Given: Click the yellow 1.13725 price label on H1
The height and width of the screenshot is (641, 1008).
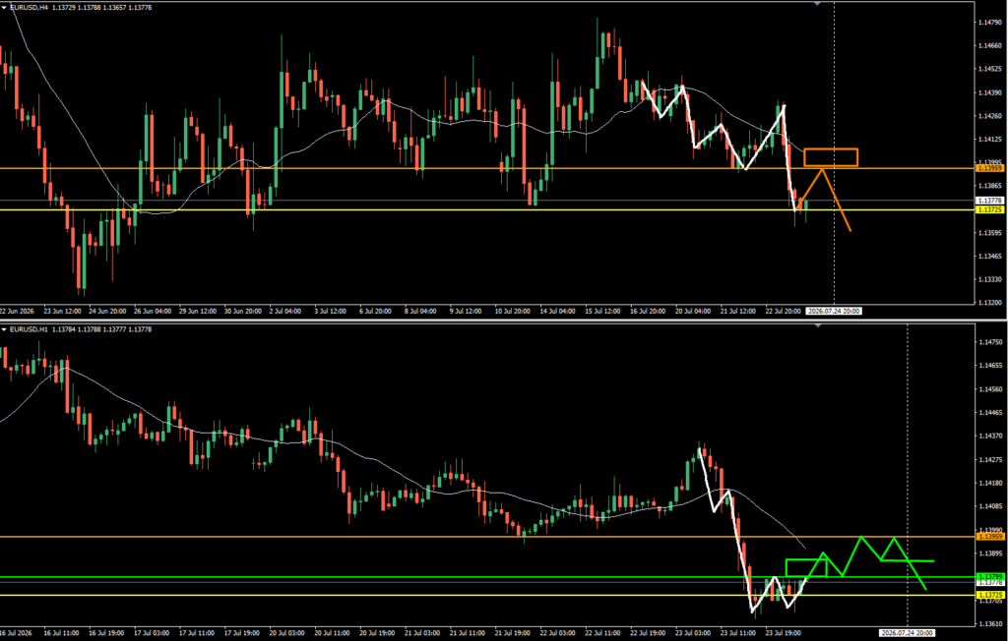Looking at the screenshot, I should click(990, 596).
